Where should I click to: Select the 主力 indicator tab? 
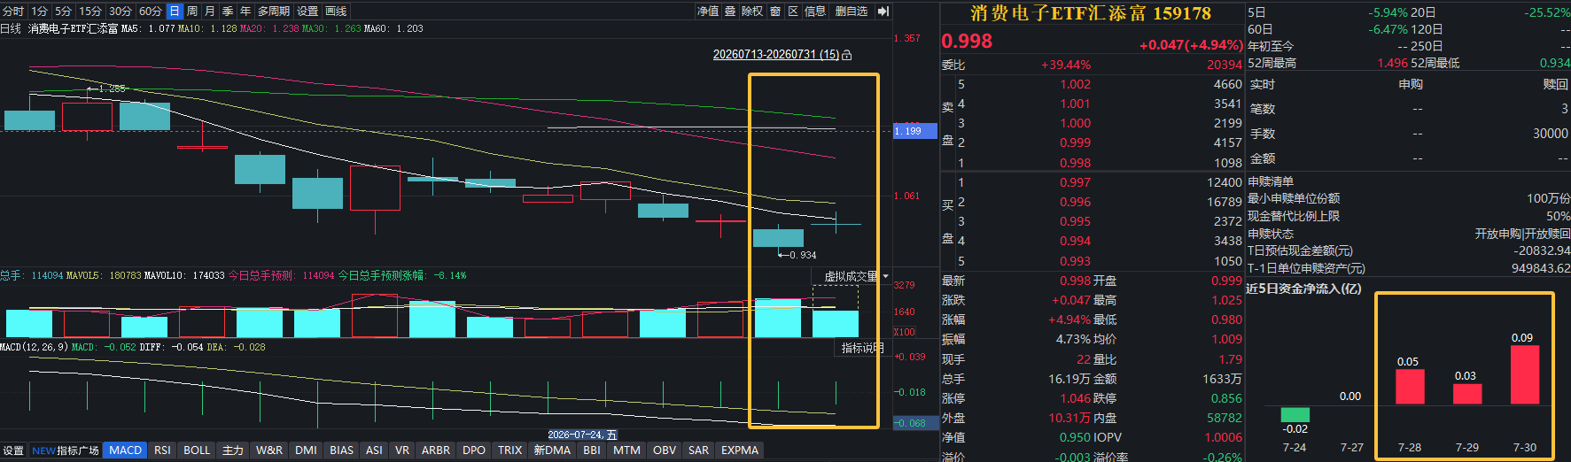pos(233,450)
